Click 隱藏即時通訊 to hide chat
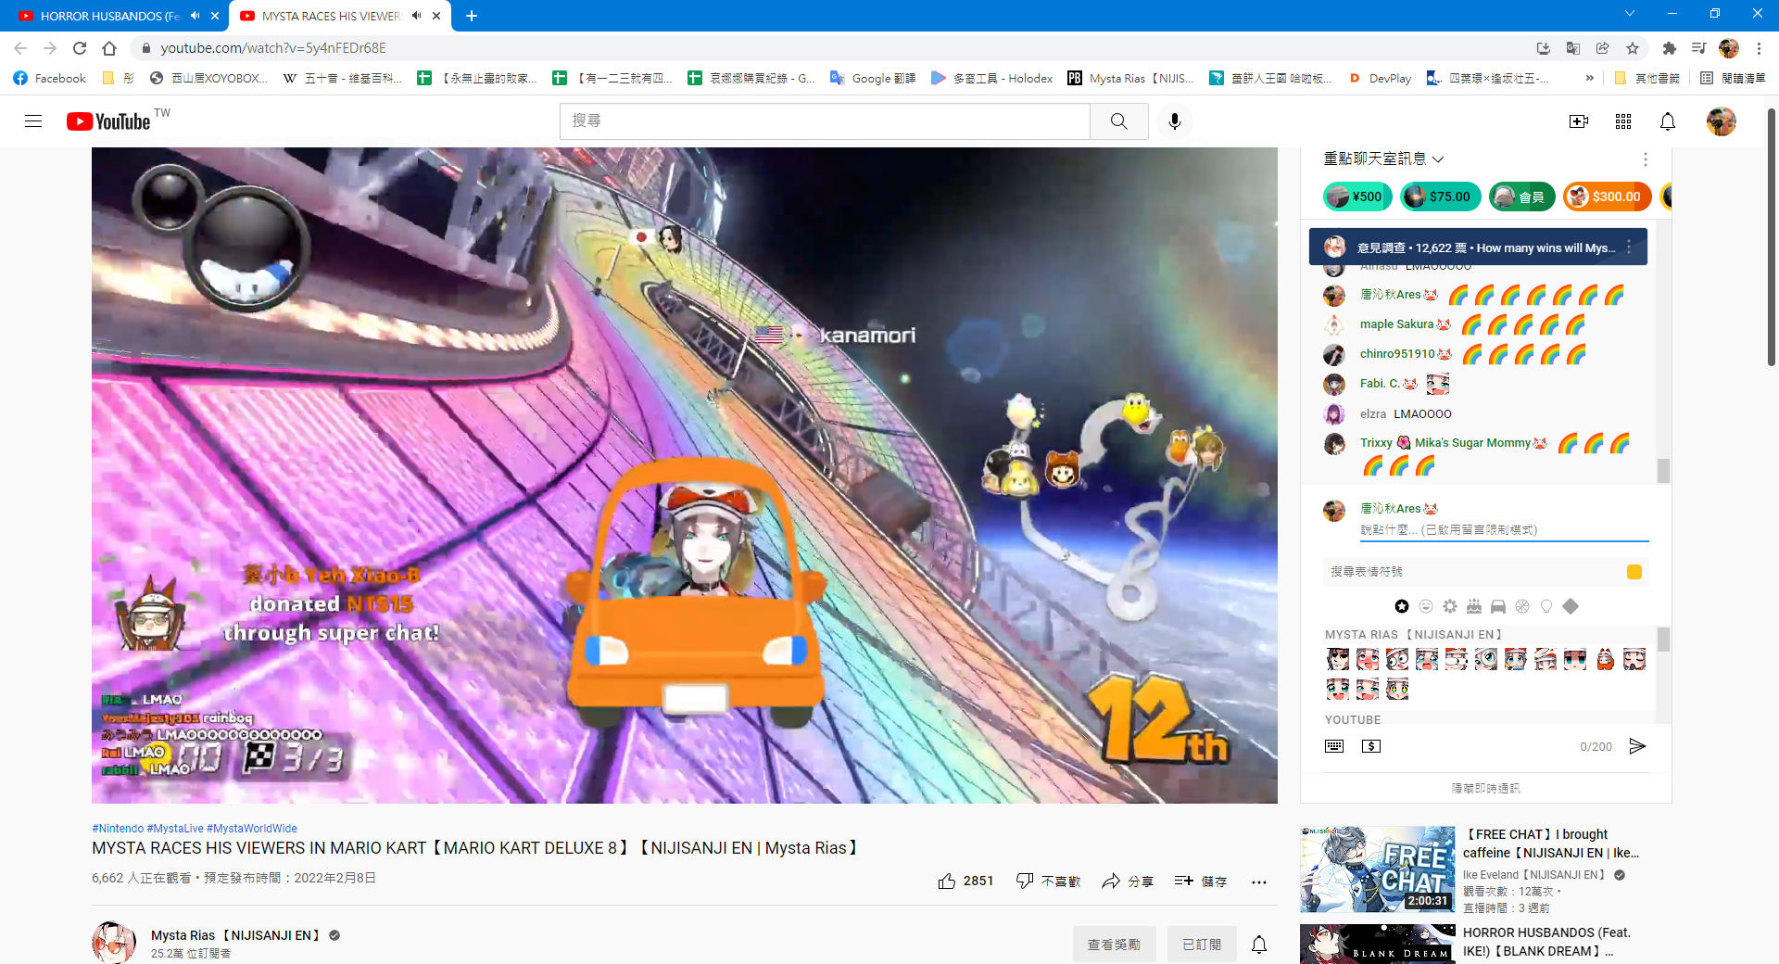Image resolution: width=1779 pixels, height=964 pixels. point(1485,789)
